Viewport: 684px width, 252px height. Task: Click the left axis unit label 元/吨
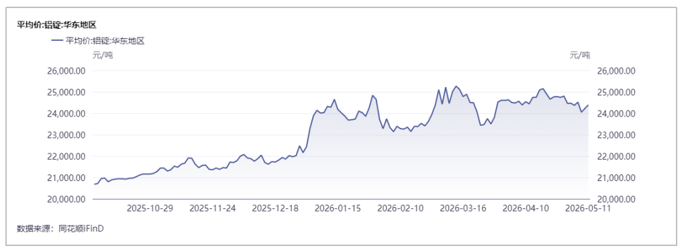[103, 55]
